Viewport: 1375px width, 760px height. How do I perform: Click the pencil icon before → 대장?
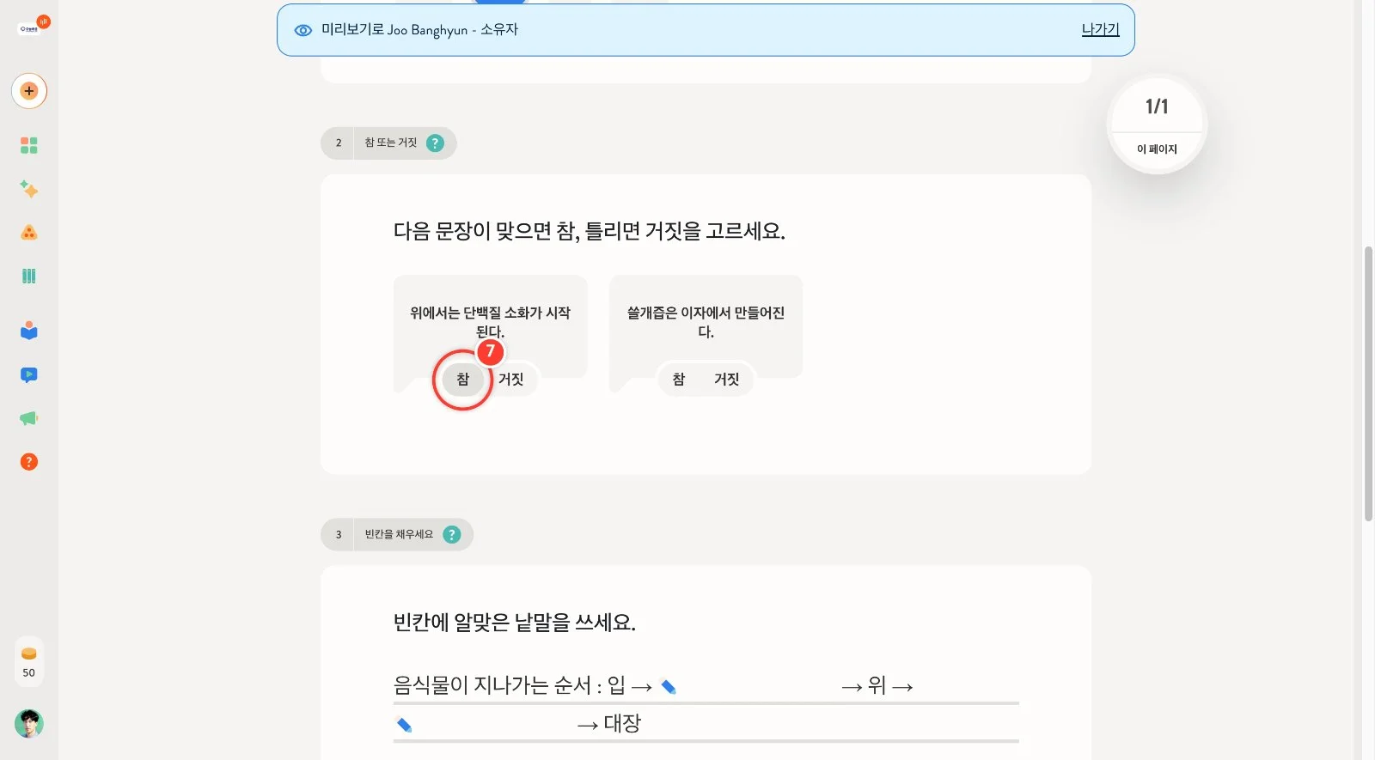click(404, 724)
